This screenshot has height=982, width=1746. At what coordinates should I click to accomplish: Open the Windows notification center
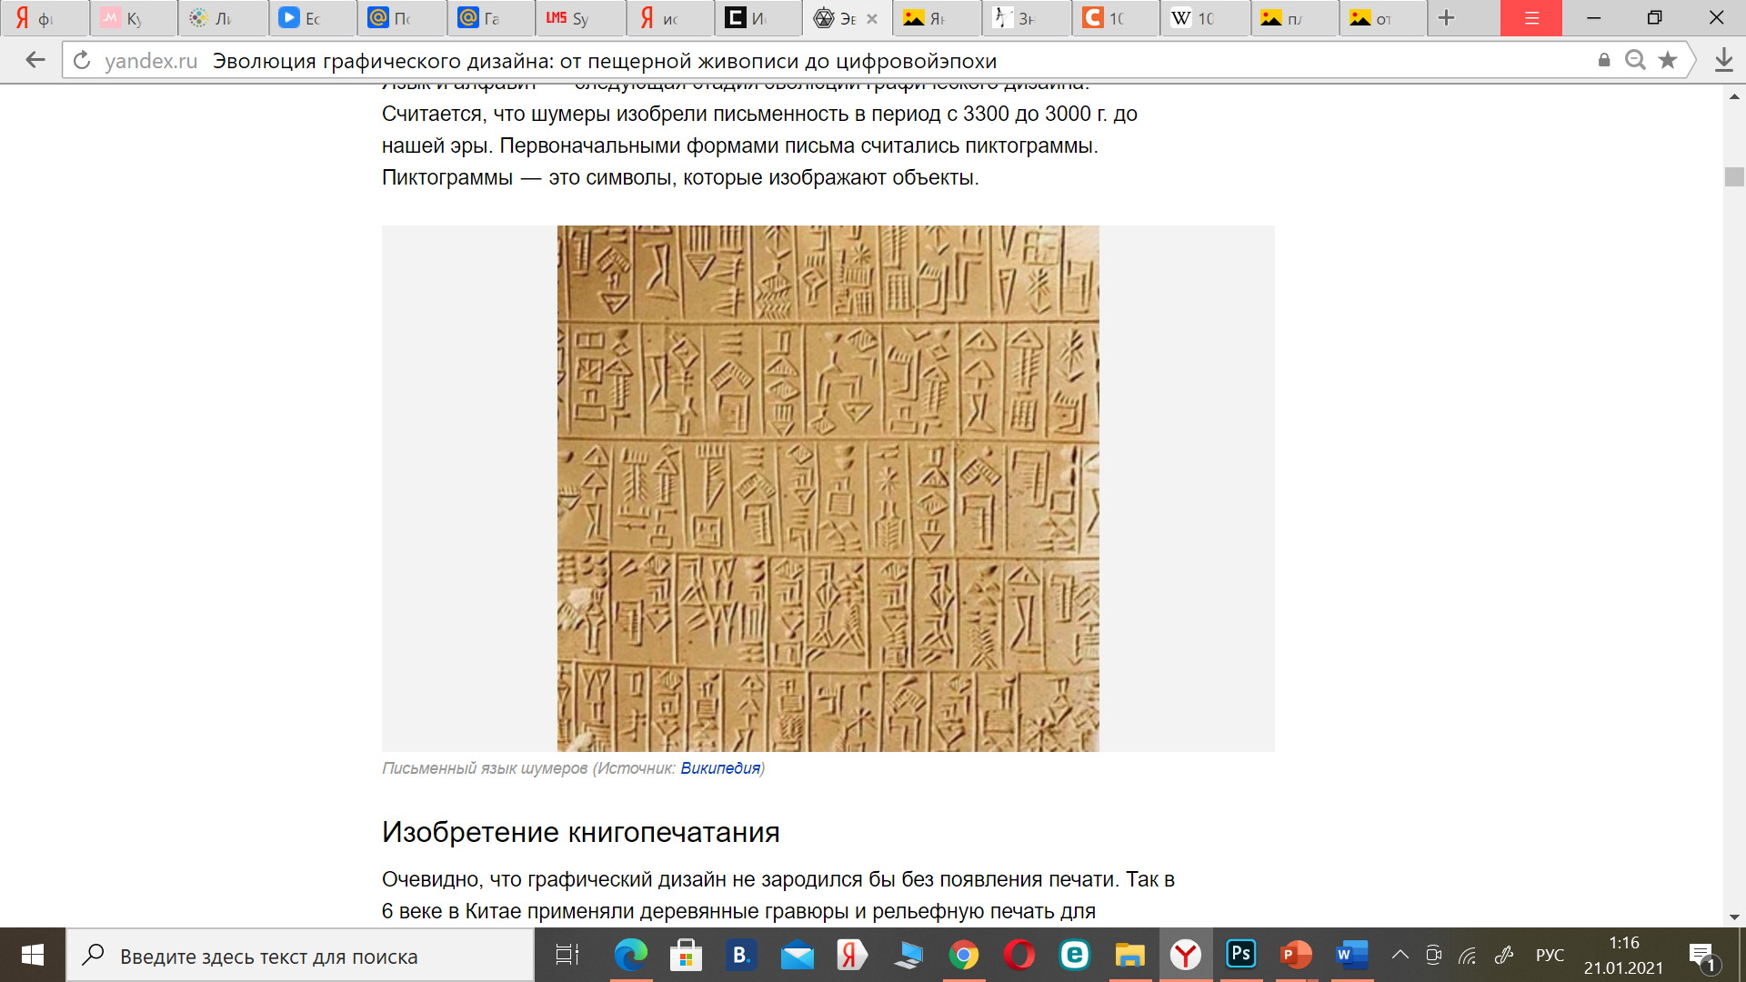(x=1701, y=955)
